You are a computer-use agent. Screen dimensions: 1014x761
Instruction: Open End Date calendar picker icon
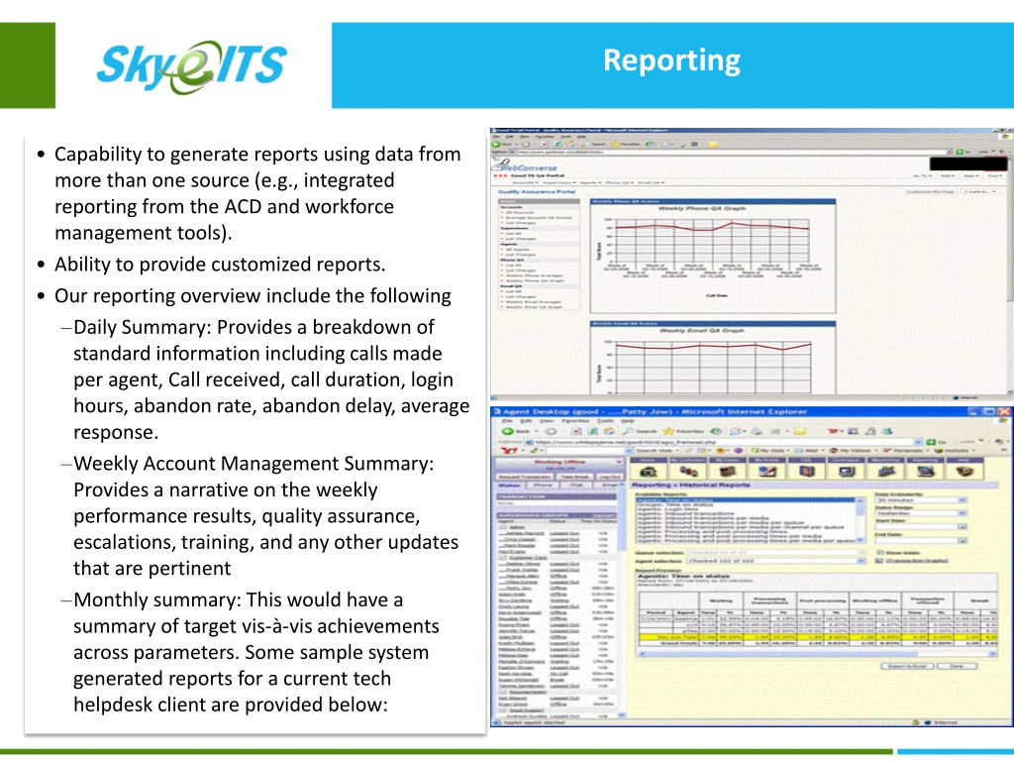tap(963, 540)
